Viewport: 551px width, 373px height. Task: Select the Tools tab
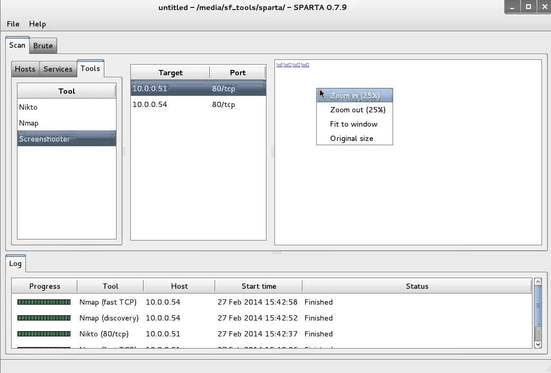pyautogui.click(x=90, y=68)
